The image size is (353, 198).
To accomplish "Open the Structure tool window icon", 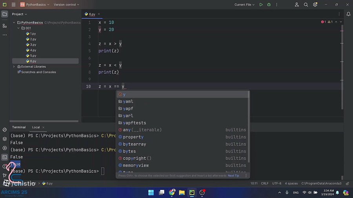I will pyautogui.click(x=4, y=26).
